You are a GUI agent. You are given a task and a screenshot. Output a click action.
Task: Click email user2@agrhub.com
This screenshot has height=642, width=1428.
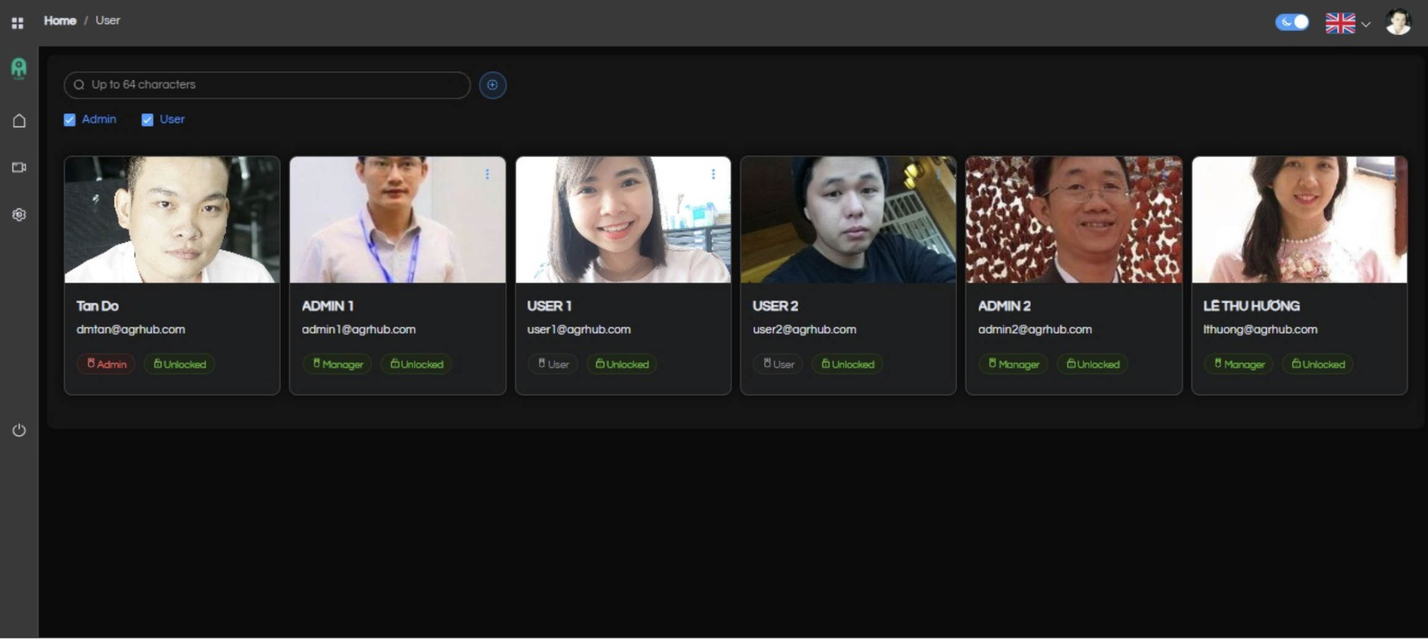click(x=804, y=330)
